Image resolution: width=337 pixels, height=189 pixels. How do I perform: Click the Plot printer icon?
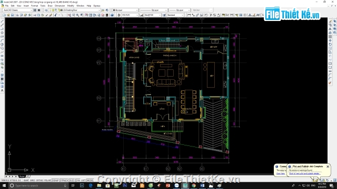[17, 15]
